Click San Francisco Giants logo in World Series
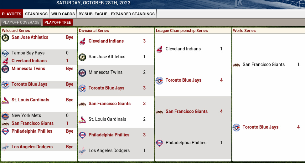305x163 pixels. [x=236, y=65]
